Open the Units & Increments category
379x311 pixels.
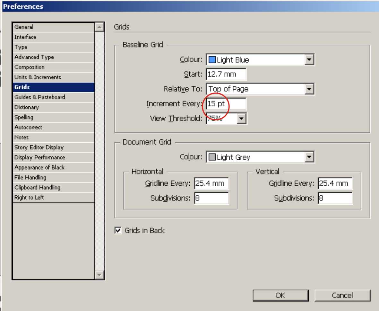tap(54, 77)
